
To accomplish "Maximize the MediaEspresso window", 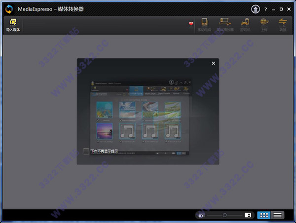I will click(281, 9).
